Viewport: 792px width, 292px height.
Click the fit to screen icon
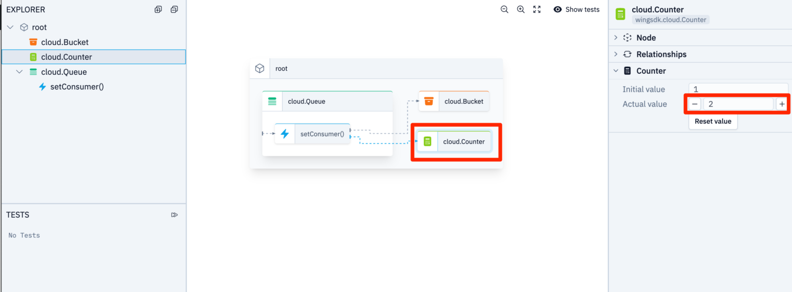point(537,9)
